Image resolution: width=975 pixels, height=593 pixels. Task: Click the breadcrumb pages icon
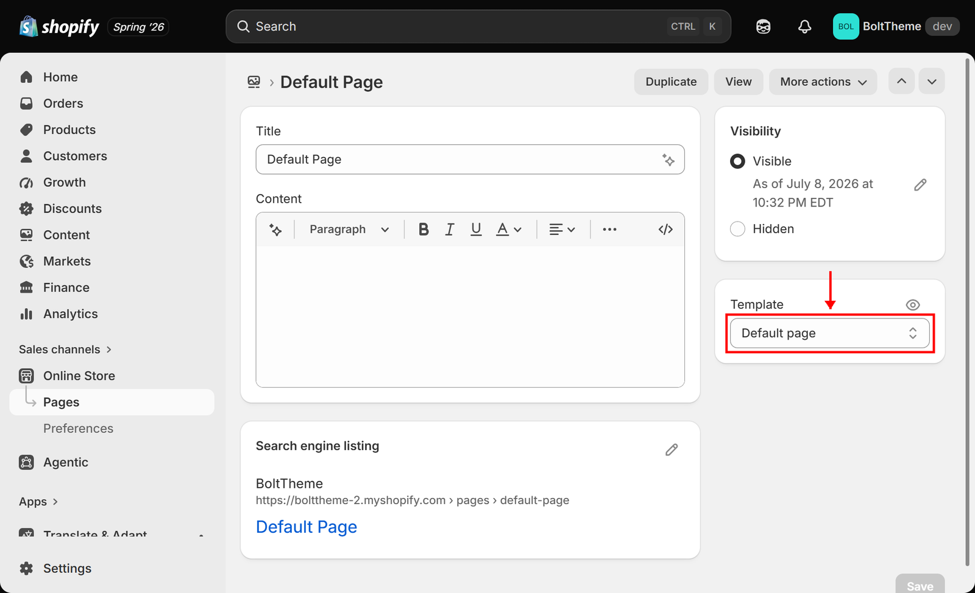(x=254, y=82)
